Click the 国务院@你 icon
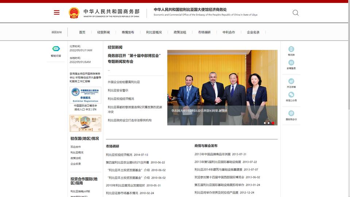 [x=291, y=113]
